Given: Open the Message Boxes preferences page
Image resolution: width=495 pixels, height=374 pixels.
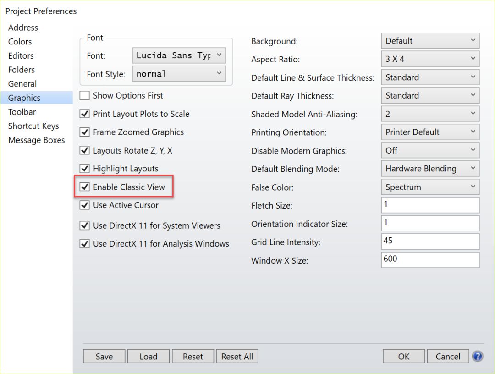Looking at the screenshot, I should click(x=37, y=140).
